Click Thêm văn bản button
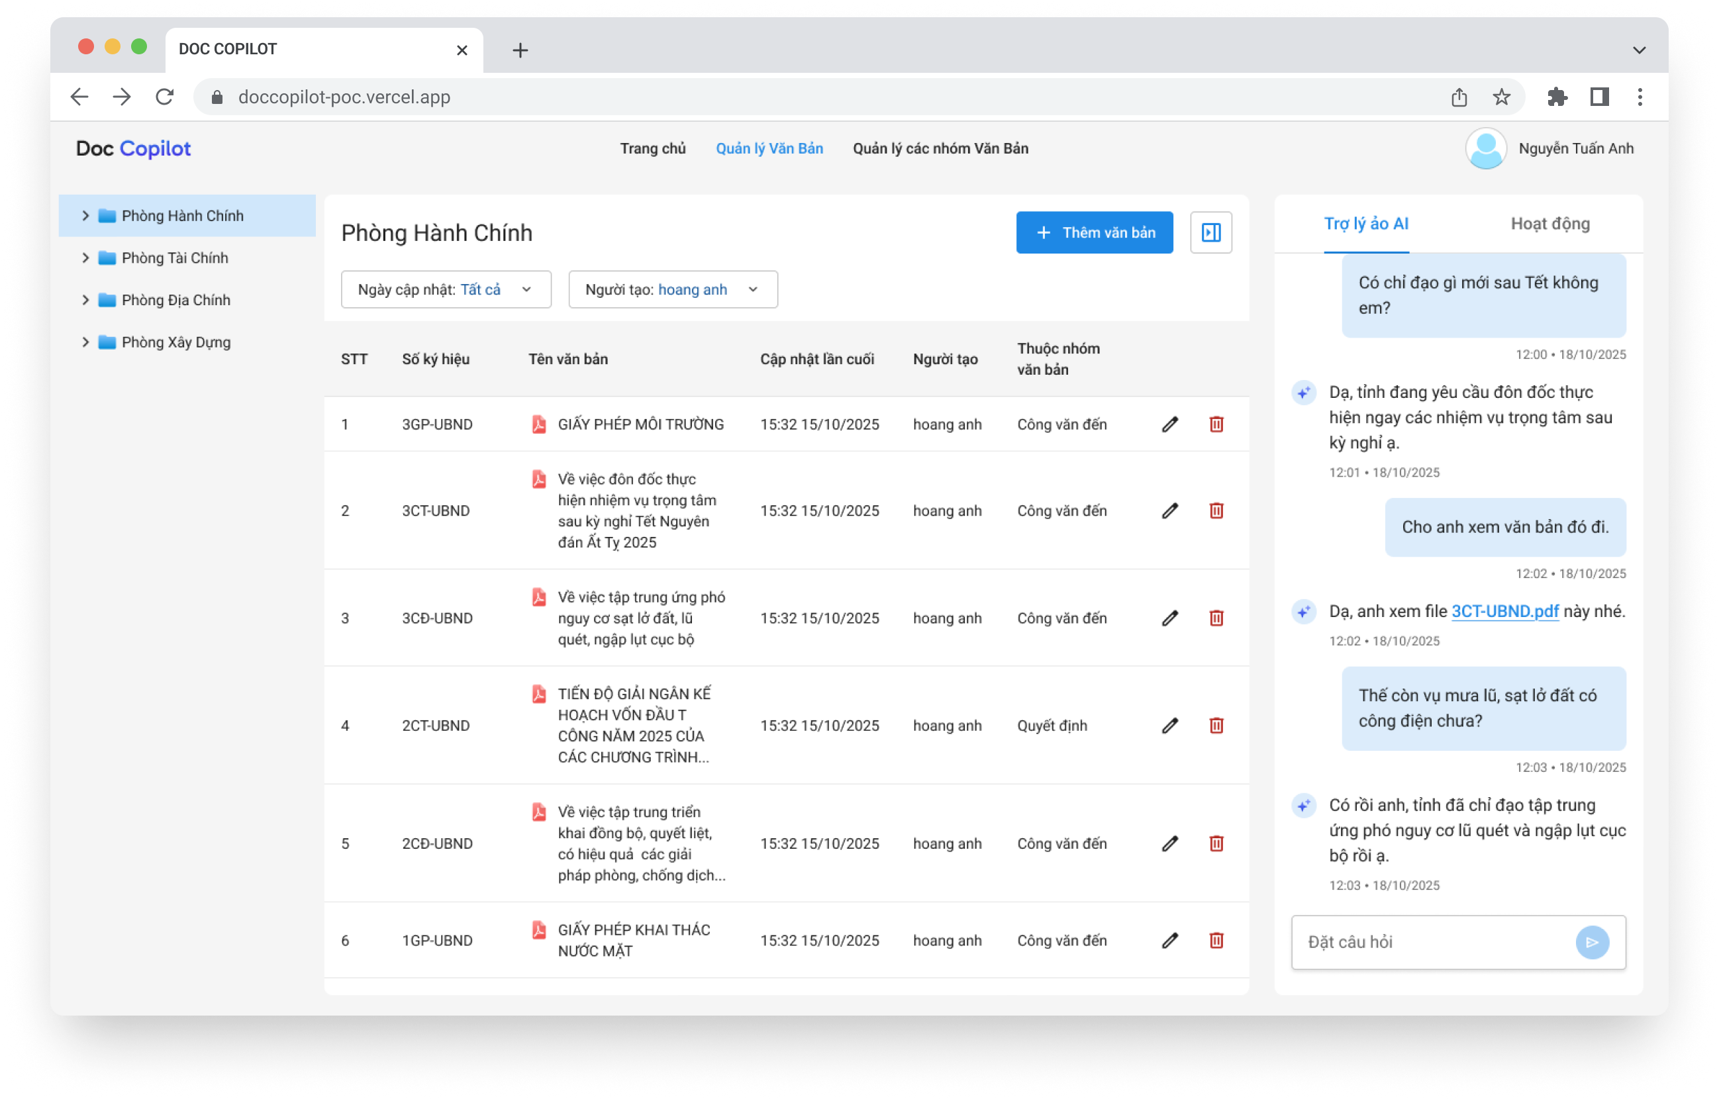The height and width of the screenshot is (1099, 1719). click(1094, 232)
